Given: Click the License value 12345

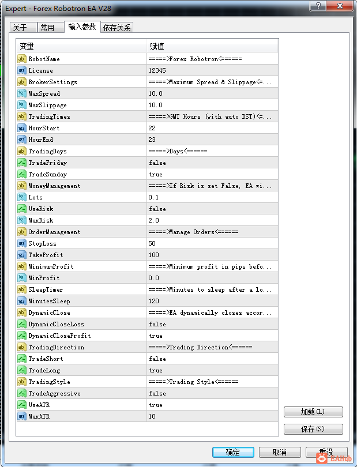Looking at the screenshot, I should click(x=157, y=70).
